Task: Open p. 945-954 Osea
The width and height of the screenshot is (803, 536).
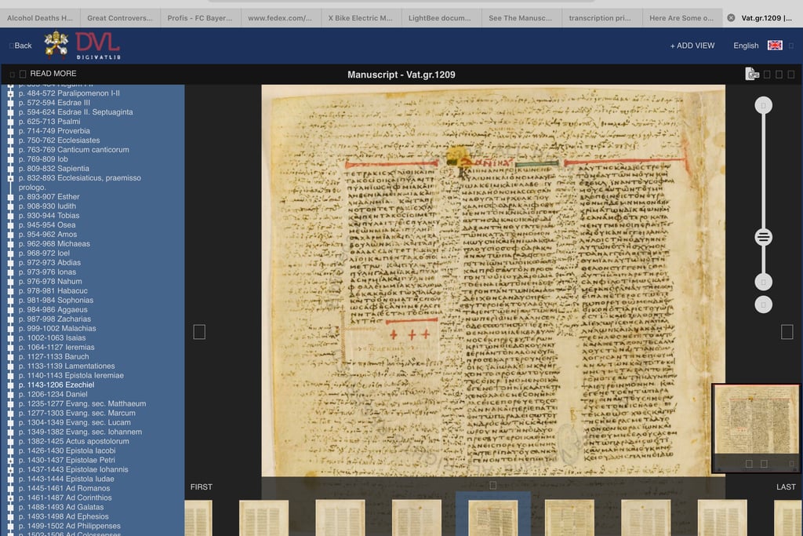Action: 47,225
